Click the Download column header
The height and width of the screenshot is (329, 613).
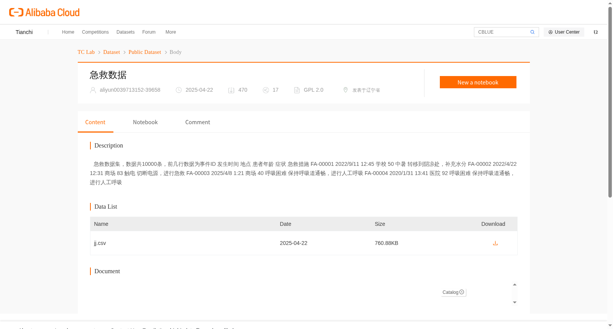[493, 224]
